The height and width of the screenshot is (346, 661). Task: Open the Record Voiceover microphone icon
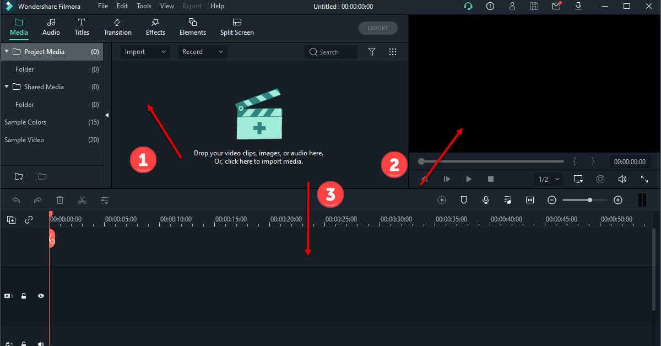486,200
